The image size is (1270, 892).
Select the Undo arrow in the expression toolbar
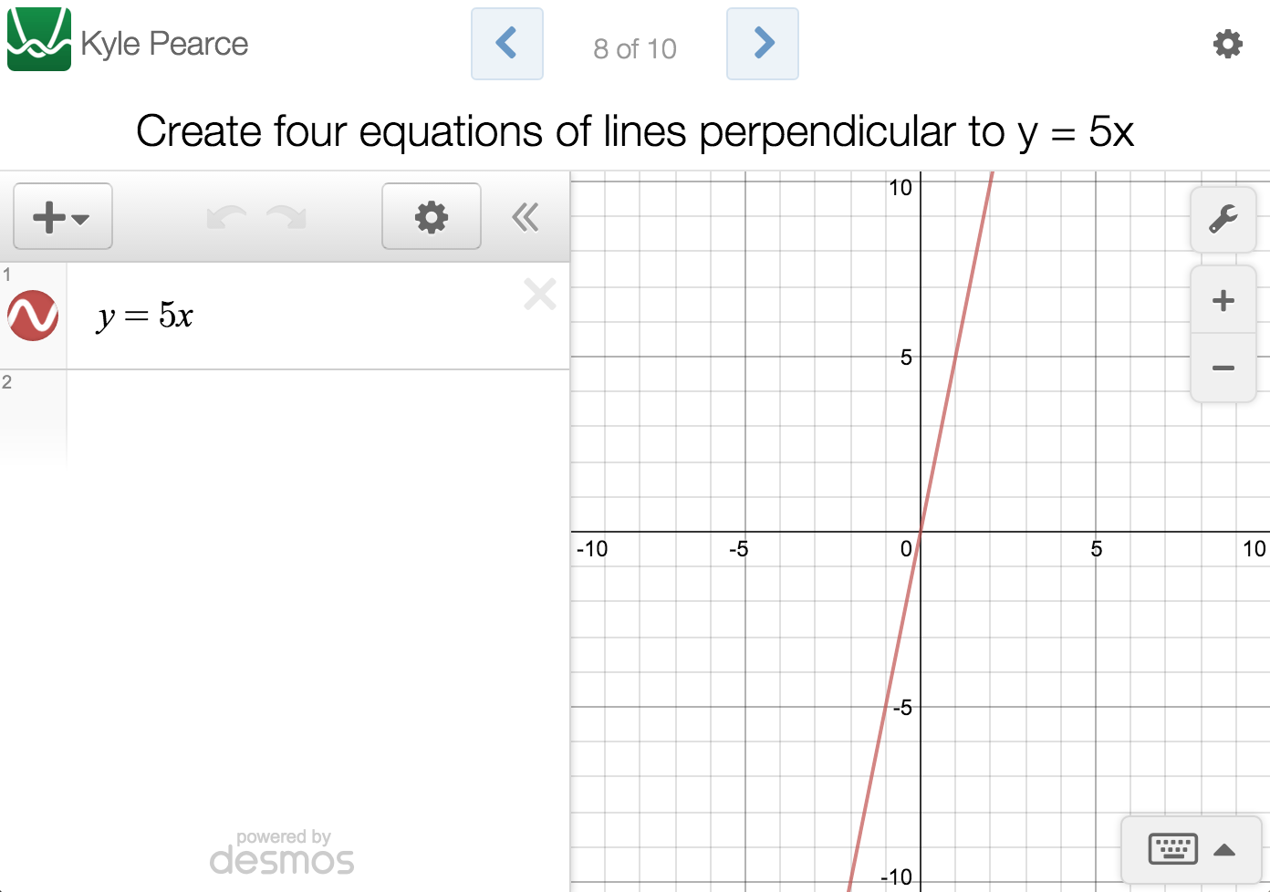[x=226, y=216]
